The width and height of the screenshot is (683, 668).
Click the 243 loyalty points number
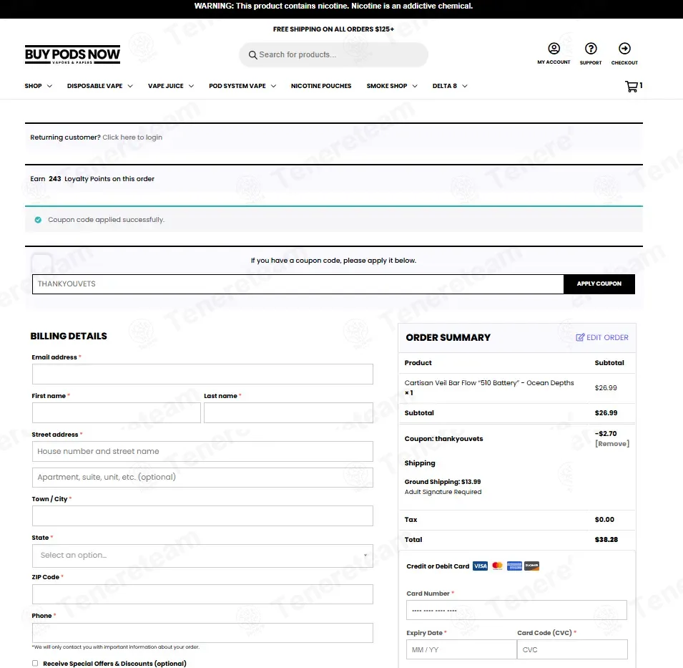(55, 179)
